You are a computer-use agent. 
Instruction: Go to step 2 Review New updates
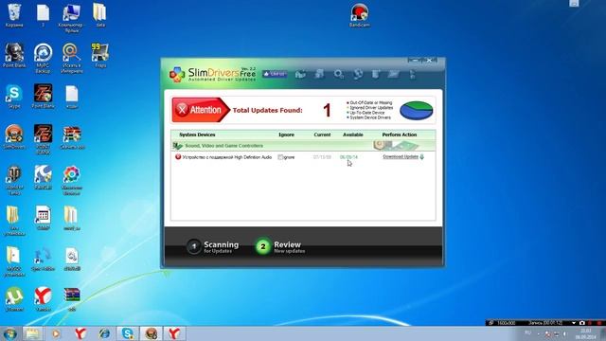point(280,246)
